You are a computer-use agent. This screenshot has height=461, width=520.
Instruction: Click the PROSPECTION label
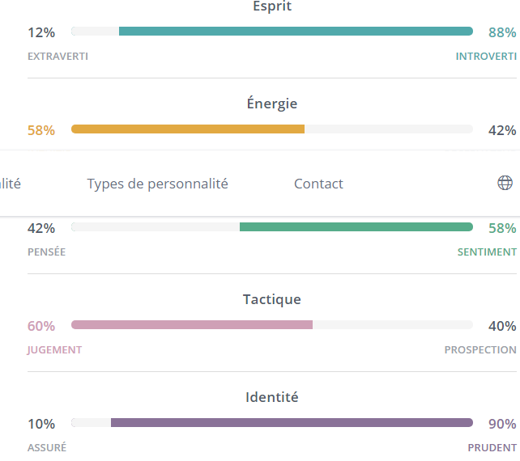pyautogui.click(x=480, y=350)
